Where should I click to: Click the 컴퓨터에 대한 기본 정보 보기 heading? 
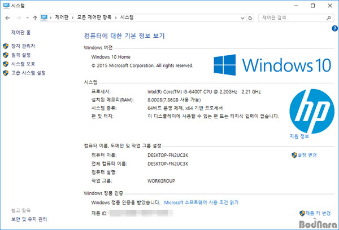point(124,36)
